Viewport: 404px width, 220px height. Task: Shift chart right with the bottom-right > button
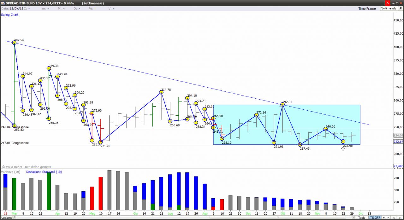coord(400,217)
